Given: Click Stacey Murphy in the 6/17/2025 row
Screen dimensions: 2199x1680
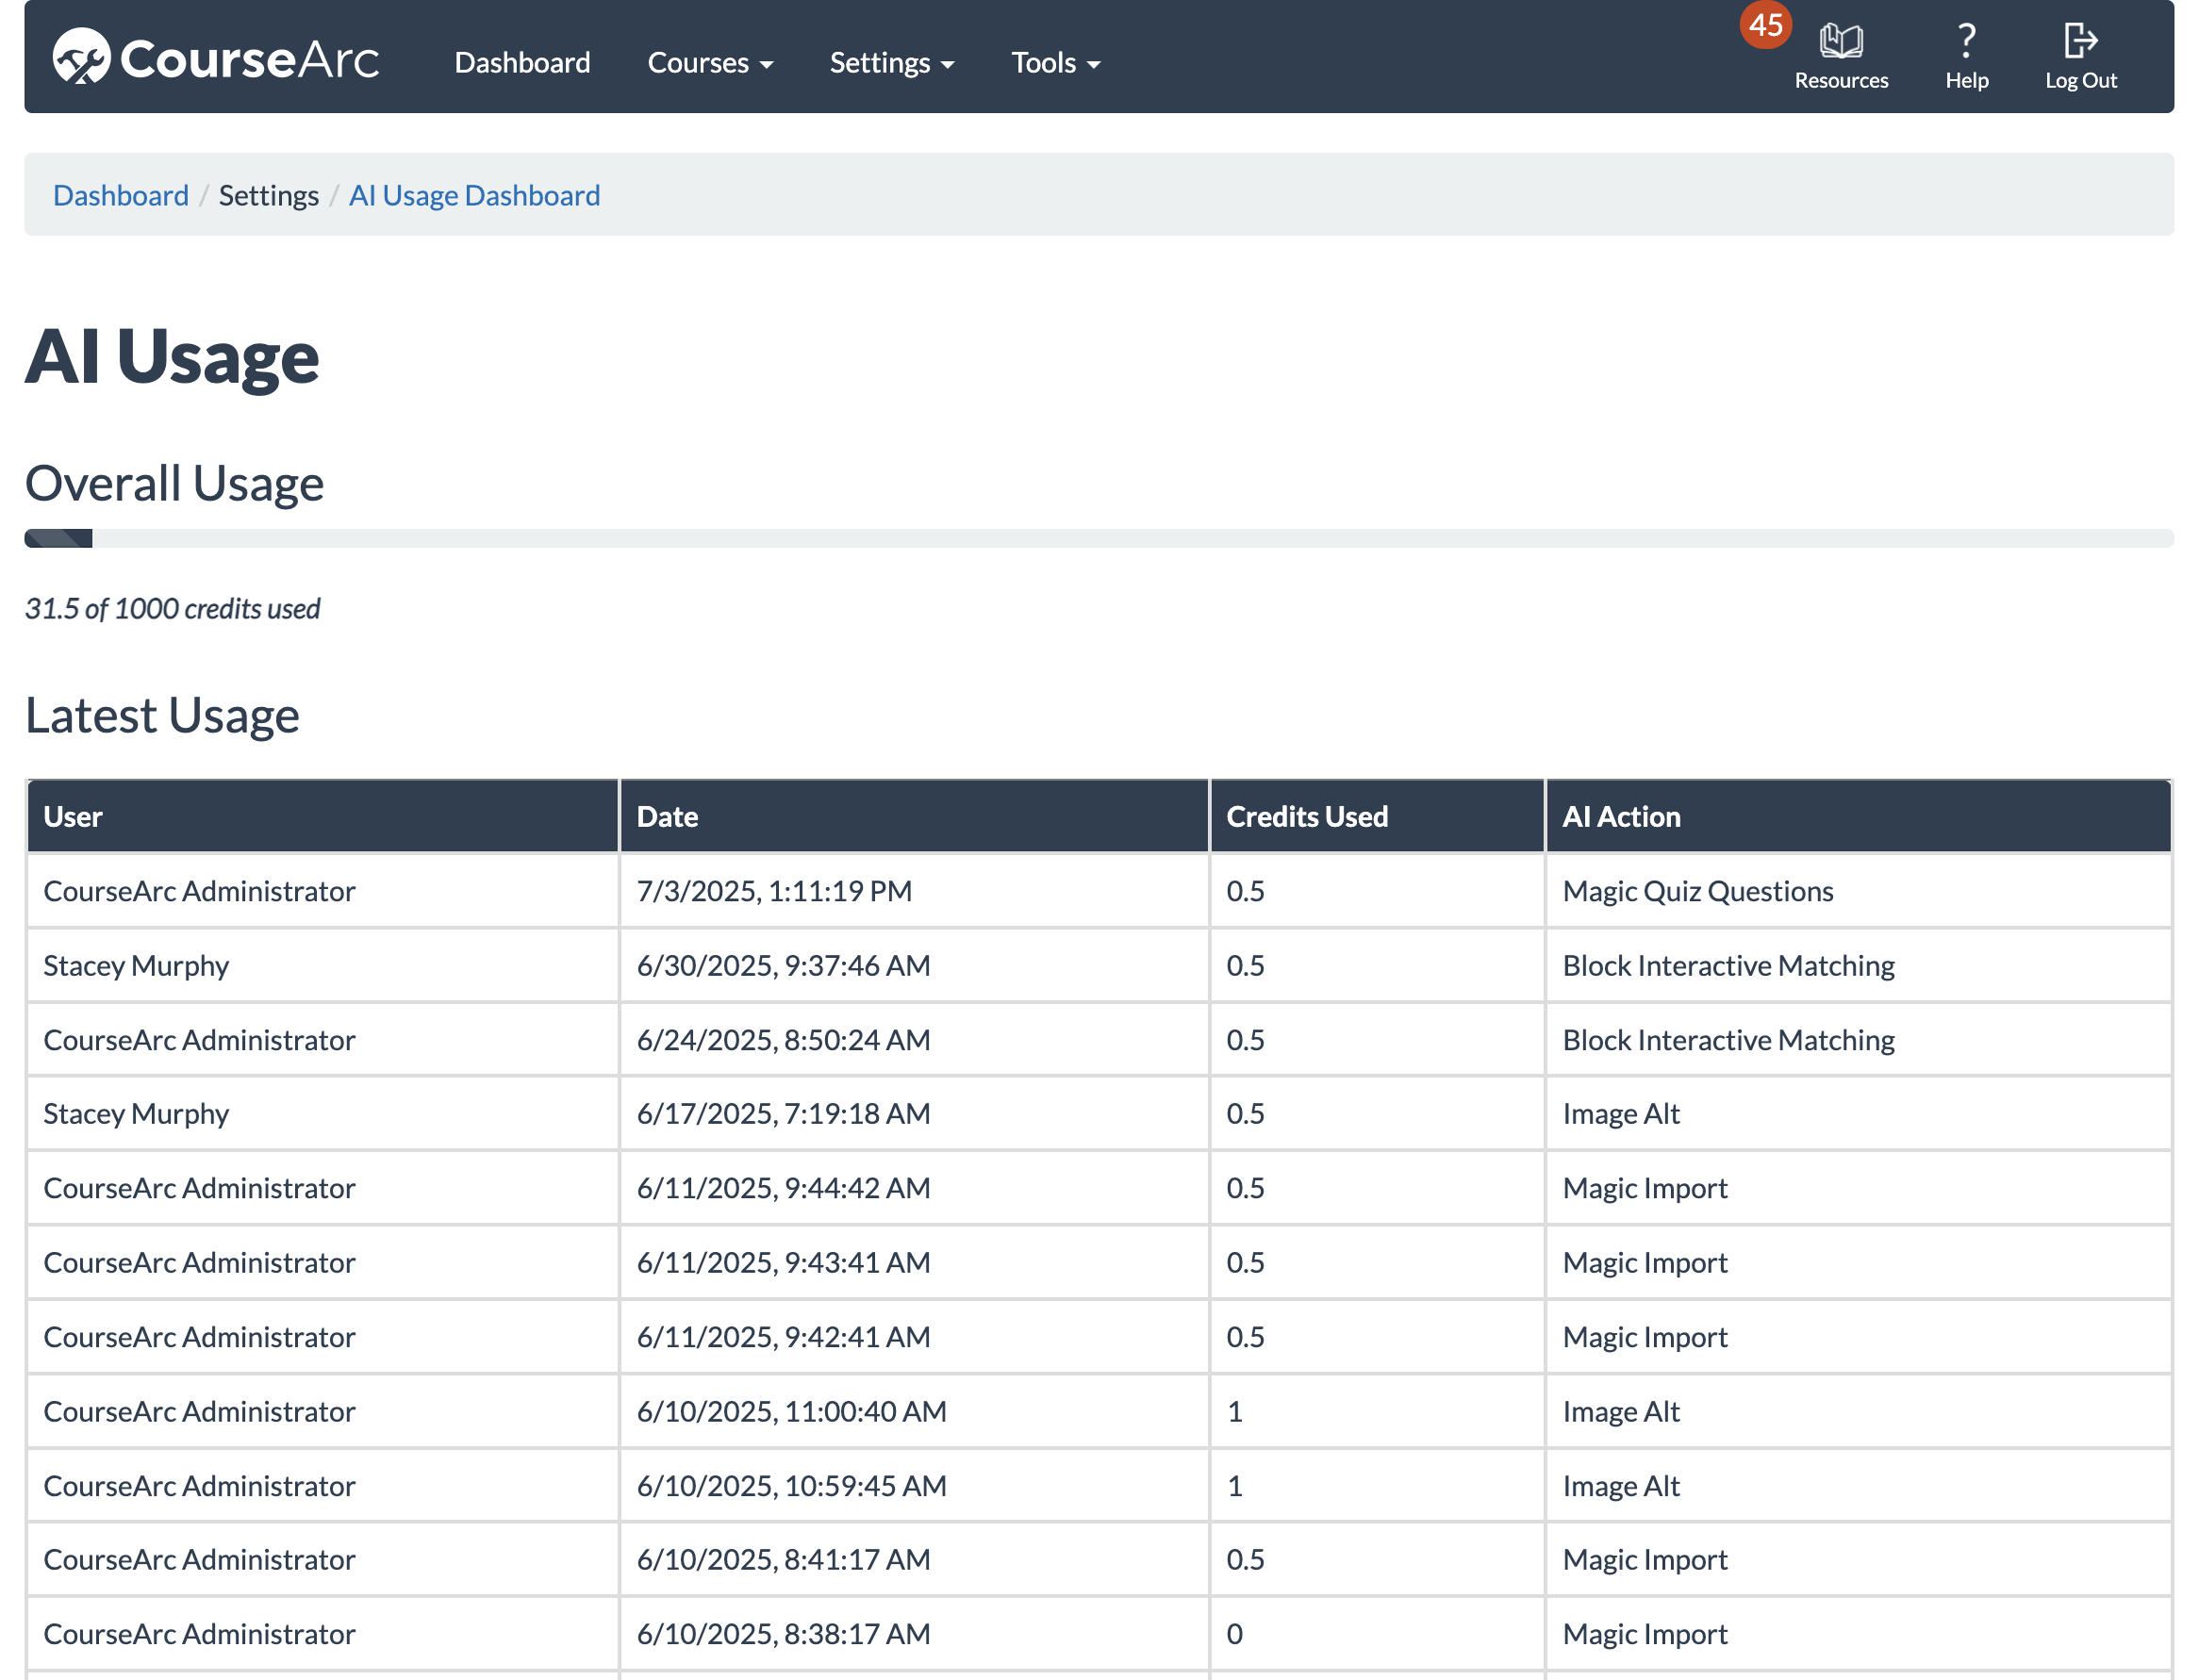Looking at the screenshot, I should click(136, 1113).
